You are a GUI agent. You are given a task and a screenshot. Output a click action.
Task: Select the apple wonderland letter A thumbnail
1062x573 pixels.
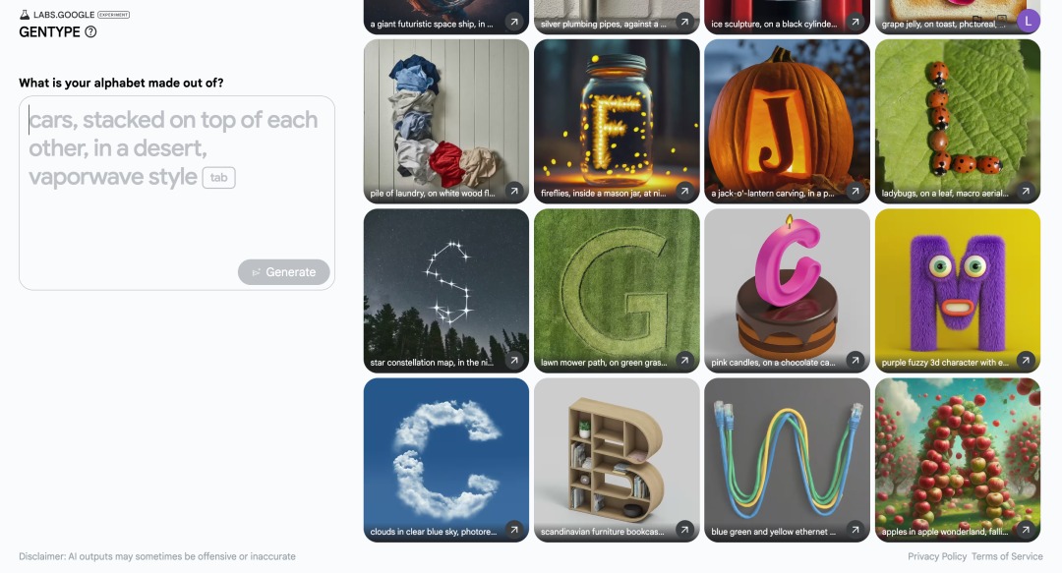(x=958, y=460)
